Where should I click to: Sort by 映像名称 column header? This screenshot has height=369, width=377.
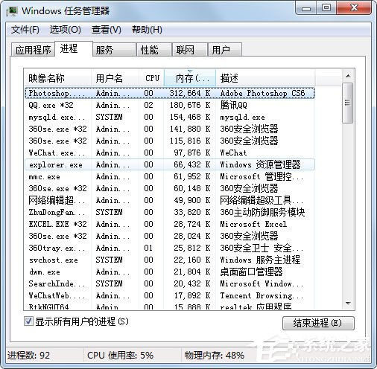click(57, 78)
